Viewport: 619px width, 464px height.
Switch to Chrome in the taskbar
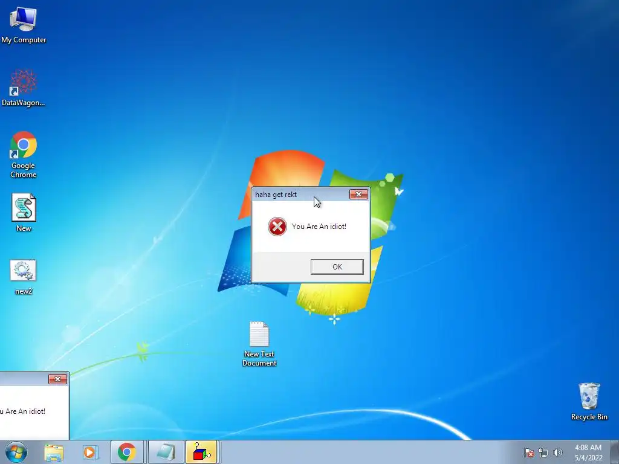(127, 452)
